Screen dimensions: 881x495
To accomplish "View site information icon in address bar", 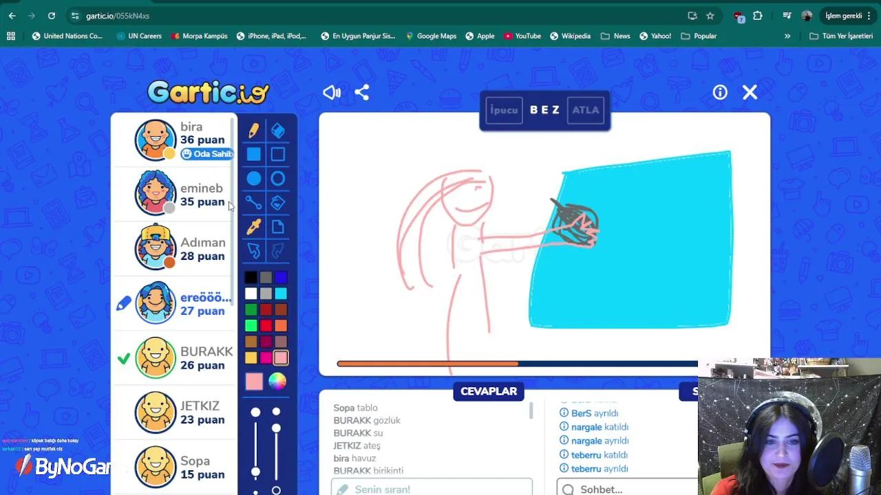I will tap(75, 16).
